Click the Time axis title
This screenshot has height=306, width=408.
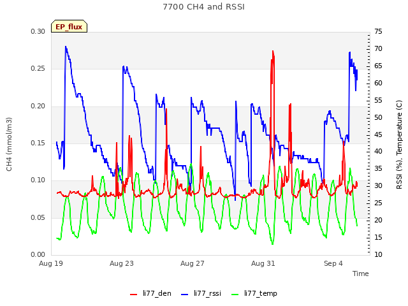coord(361,273)
